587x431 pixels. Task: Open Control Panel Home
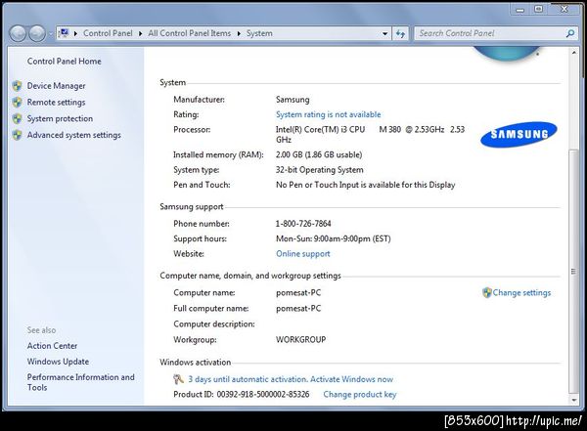click(x=64, y=61)
